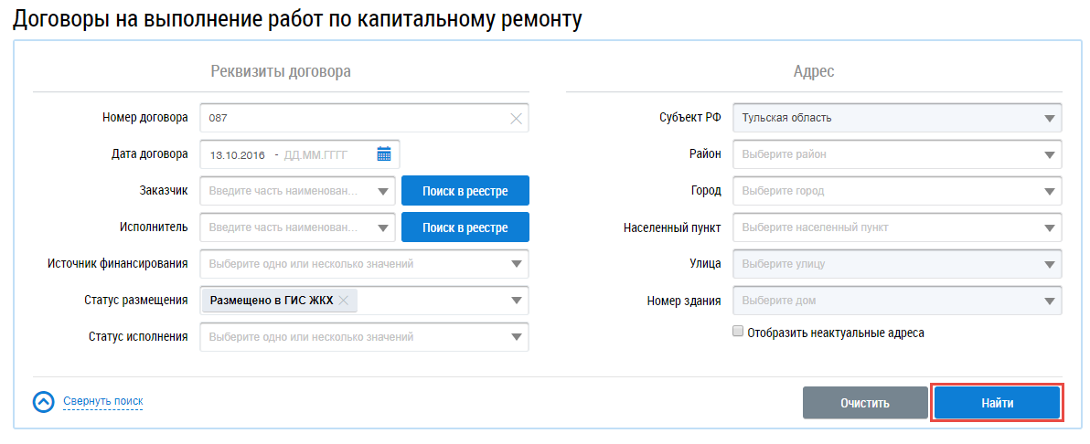Screen dimensions: 1090x444
Task: Click 'Поиск в реестре' next to Заказчик
Action: pyautogui.click(x=465, y=191)
